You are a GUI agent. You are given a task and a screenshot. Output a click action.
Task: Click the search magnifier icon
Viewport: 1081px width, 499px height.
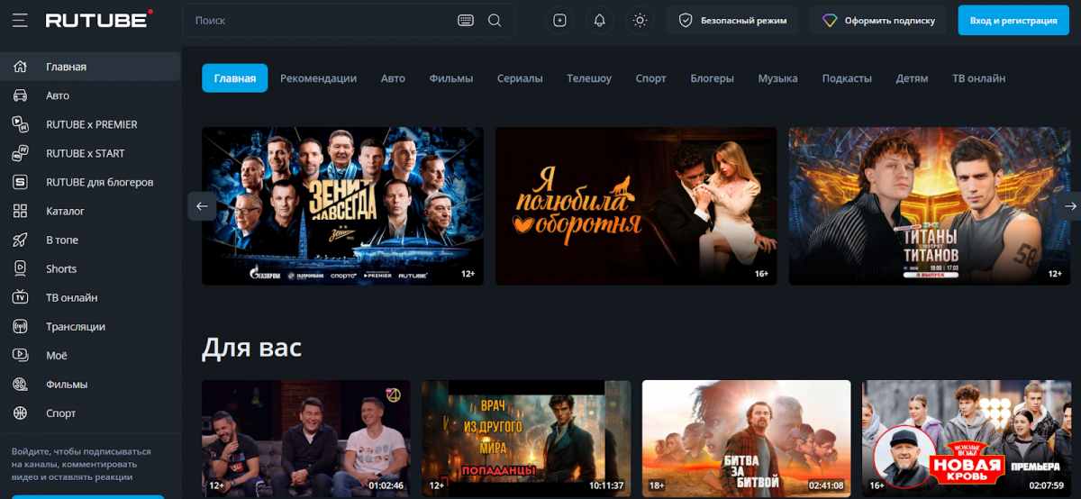(495, 20)
